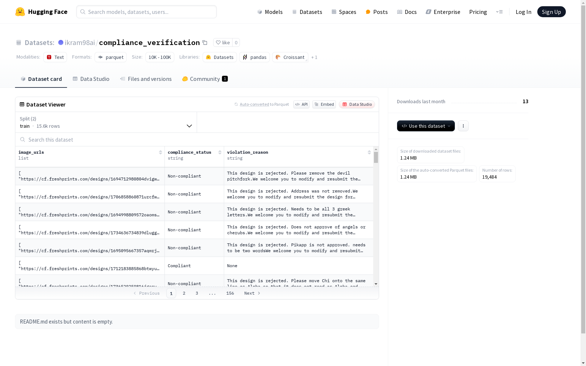Sort by the violation_reason column sort icon

[369, 152]
